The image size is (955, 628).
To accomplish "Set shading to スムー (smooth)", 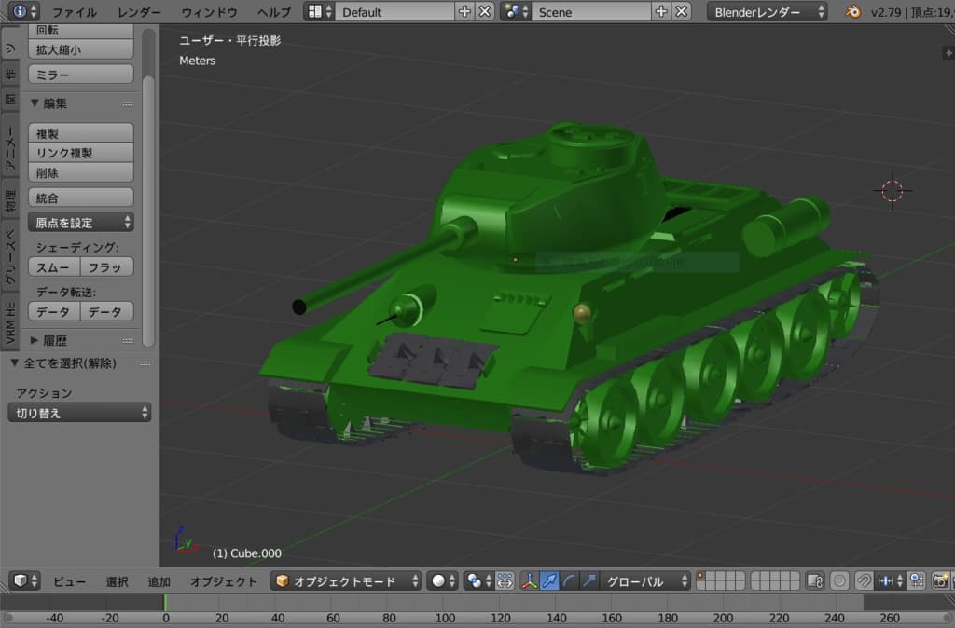I will tap(53, 266).
